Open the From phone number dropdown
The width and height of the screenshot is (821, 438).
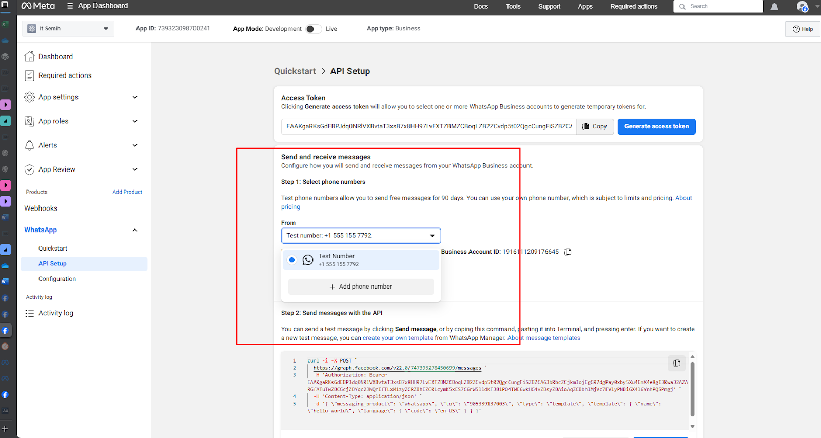click(x=361, y=236)
